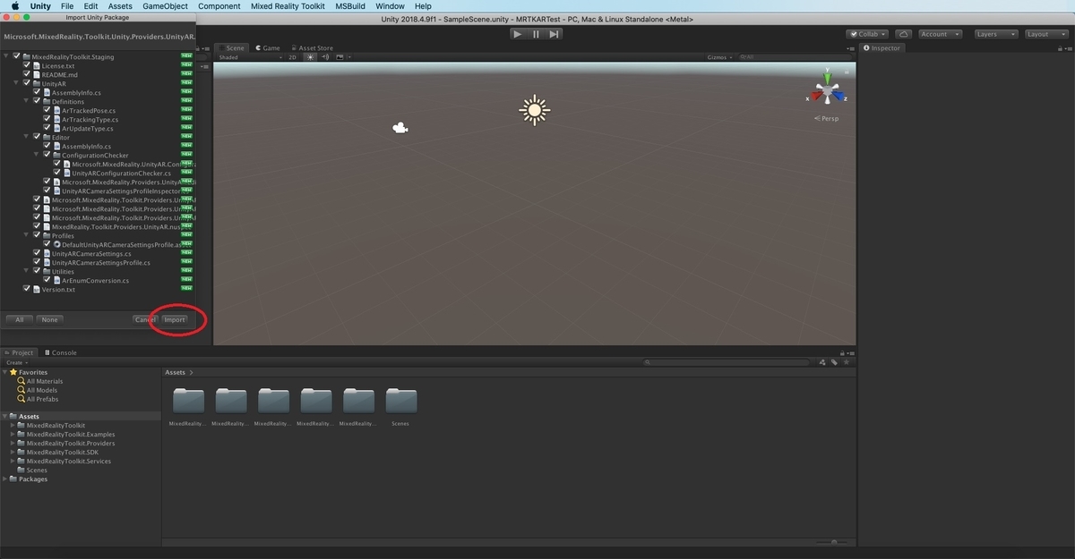The width and height of the screenshot is (1075, 559).
Task: Click the Play button
Action: point(518,34)
